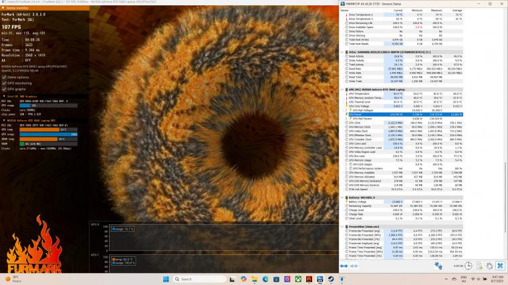Open Copilot from the taskbar

[243, 279]
